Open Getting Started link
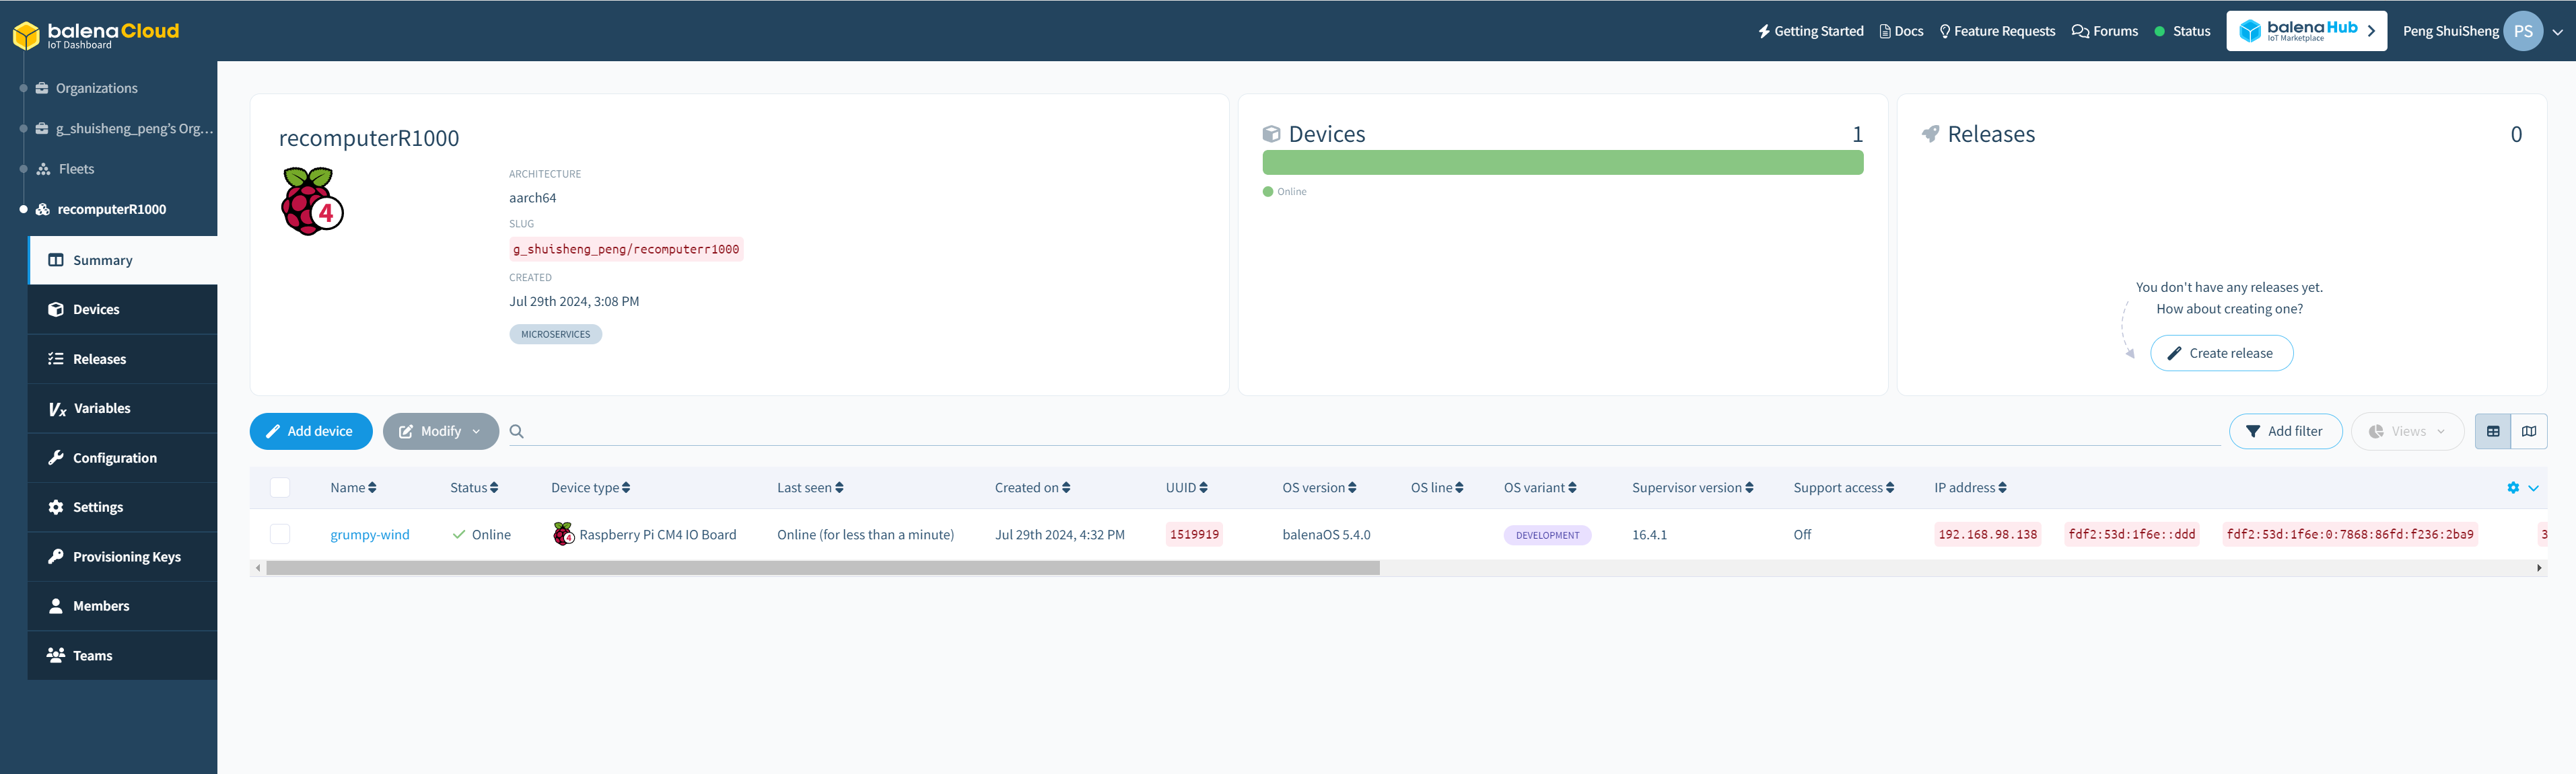The width and height of the screenshot is (2576, 774). click(1810, 31)
